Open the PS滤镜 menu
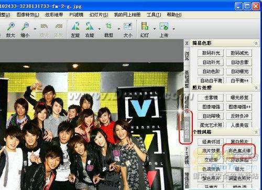The height and width of the screenshot is (190, 262). pos(76,15)
